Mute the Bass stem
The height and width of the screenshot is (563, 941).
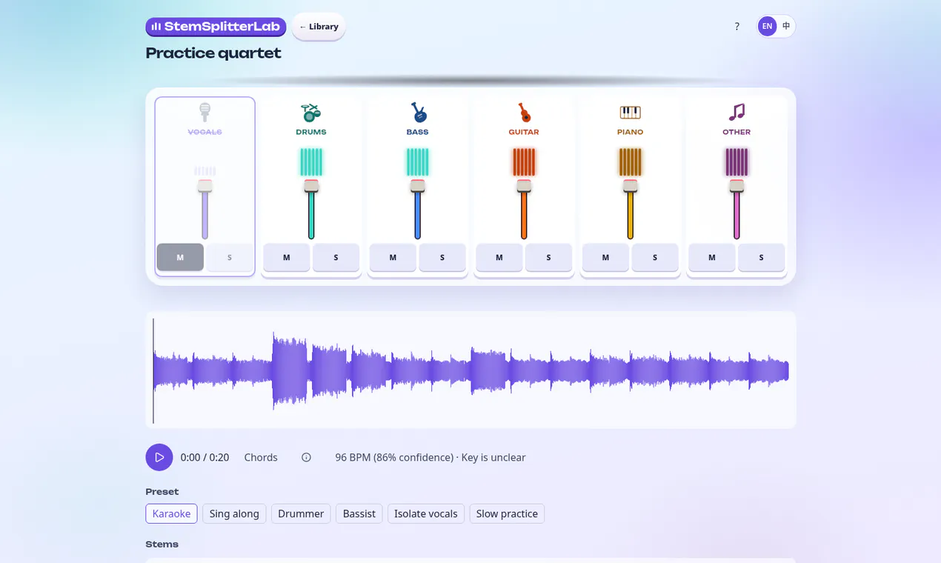(393, 257)
